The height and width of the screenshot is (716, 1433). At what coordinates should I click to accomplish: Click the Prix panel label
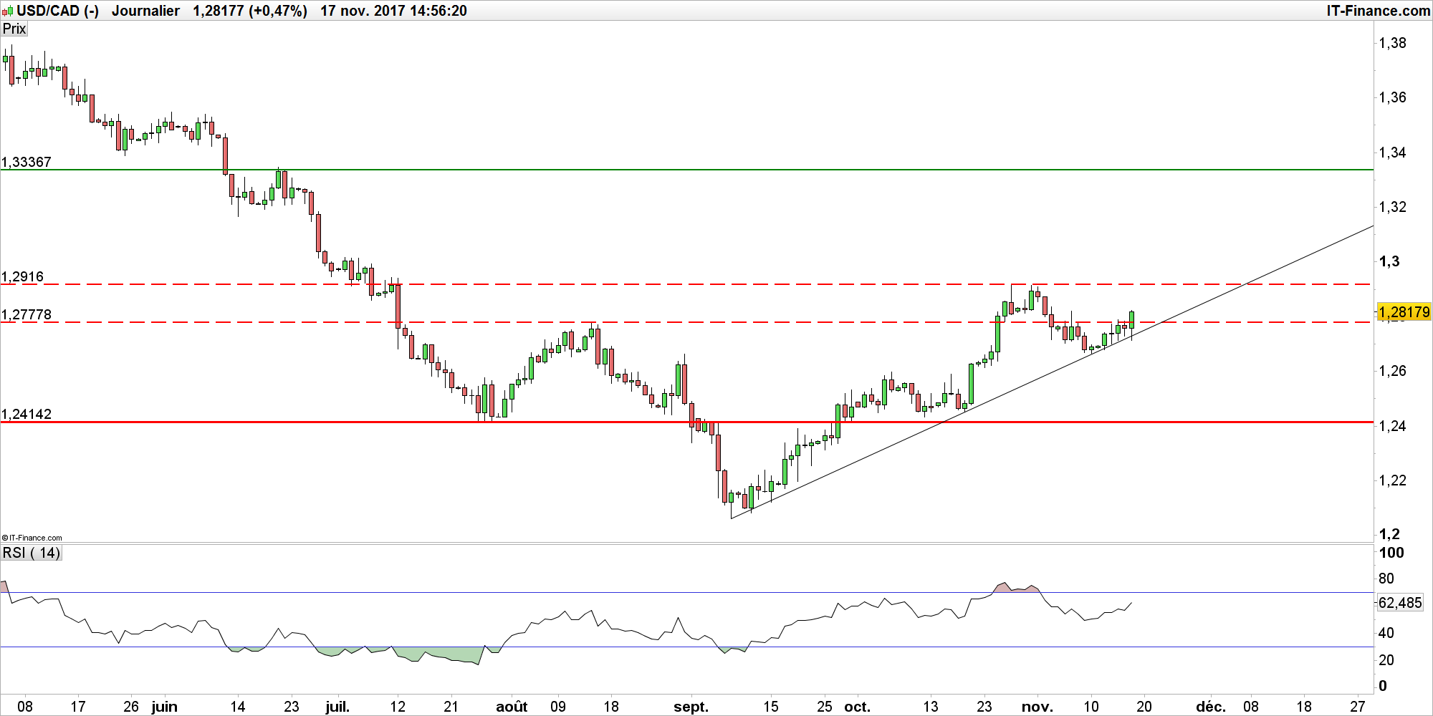click(14, 29)
